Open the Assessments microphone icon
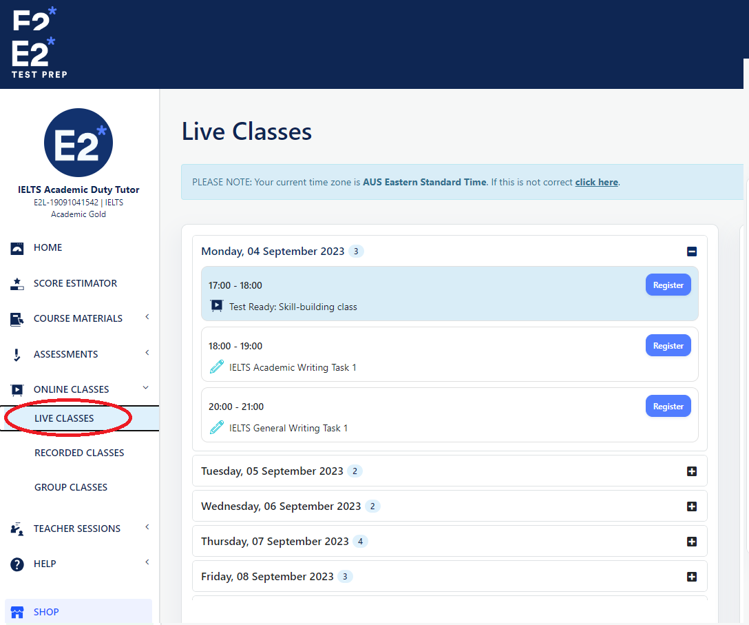The image size is (749, 625). tap(17, 354)
